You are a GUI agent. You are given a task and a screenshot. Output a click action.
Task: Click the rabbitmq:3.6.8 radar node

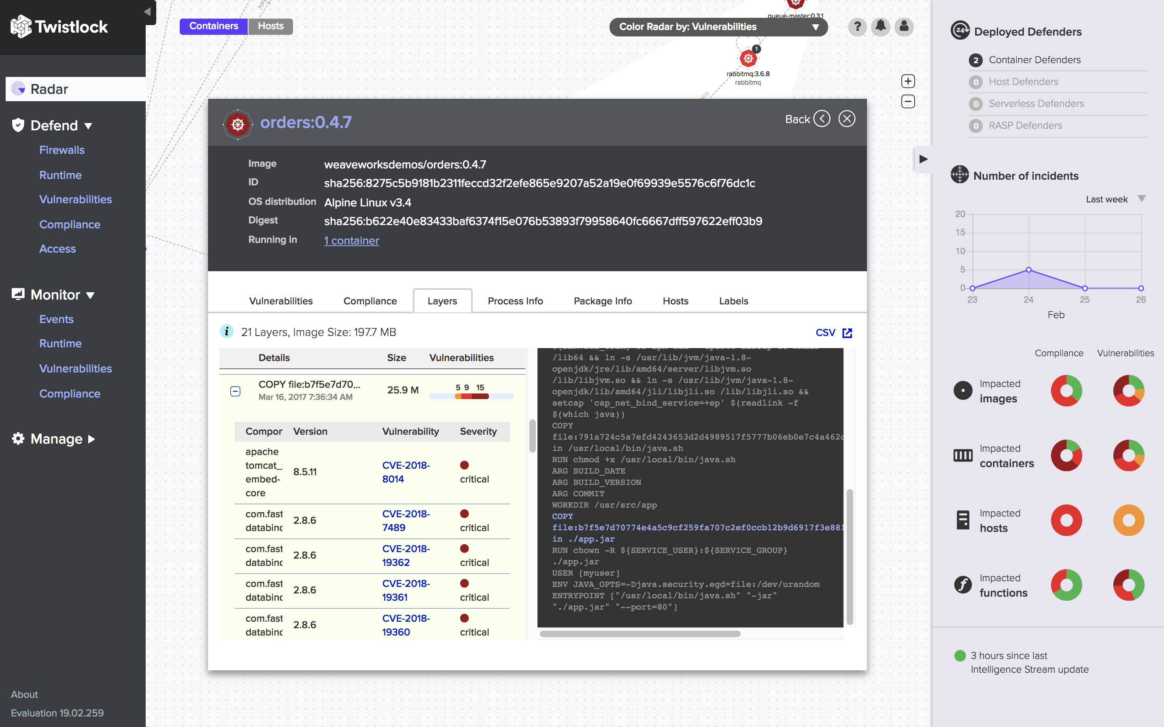tap(748, 59)
